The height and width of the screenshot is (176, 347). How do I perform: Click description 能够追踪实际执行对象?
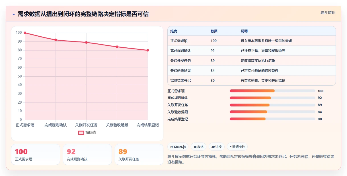258,61
